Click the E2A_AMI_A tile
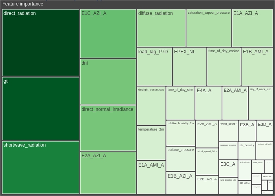The width and height of the screenshot is (275, 196). pyautogui.click(x=235, y=103)
